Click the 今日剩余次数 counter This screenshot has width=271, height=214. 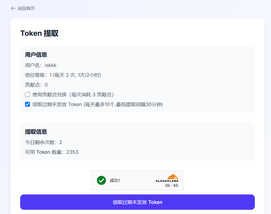point(60,142)
